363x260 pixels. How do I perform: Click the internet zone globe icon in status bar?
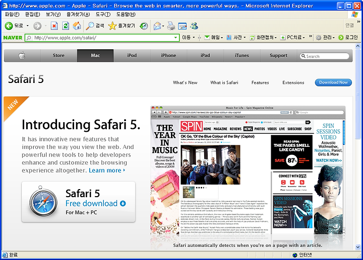coord(295,255)
